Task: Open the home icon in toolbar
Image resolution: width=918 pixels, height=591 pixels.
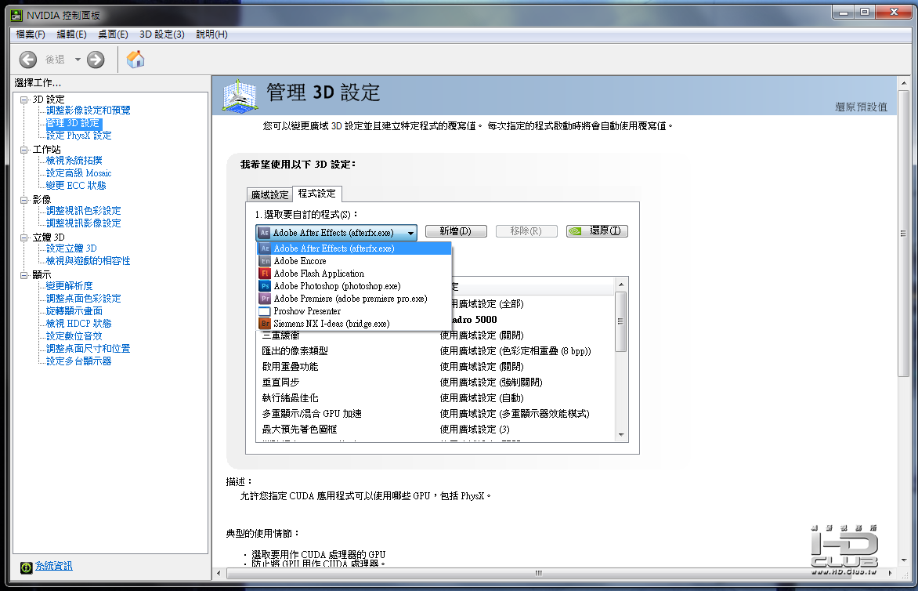Action: tap(136, 59)
